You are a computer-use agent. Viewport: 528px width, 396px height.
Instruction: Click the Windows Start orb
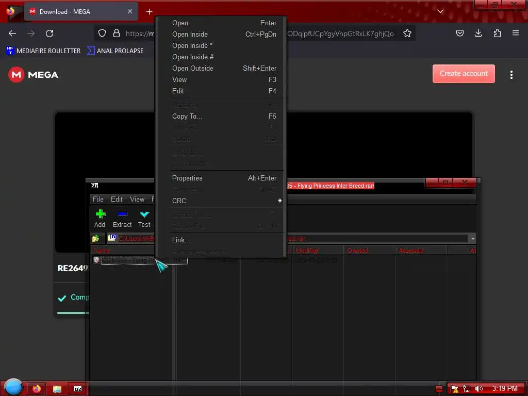point(13,387)
